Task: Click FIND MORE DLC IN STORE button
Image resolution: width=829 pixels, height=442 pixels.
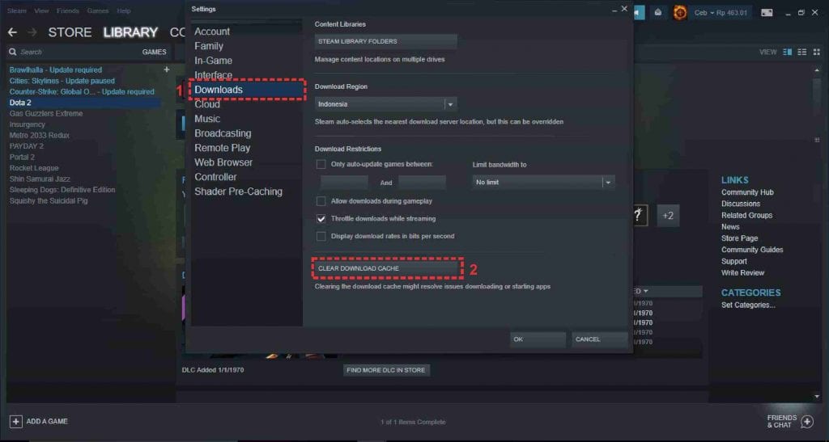Action: [x=386, y=370]
